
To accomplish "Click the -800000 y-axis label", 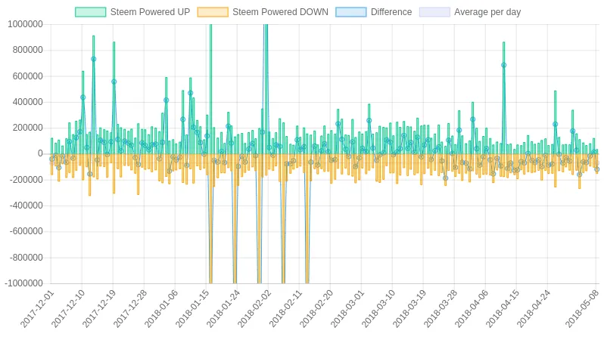I will pyautogui.click(x=26, y=258).
